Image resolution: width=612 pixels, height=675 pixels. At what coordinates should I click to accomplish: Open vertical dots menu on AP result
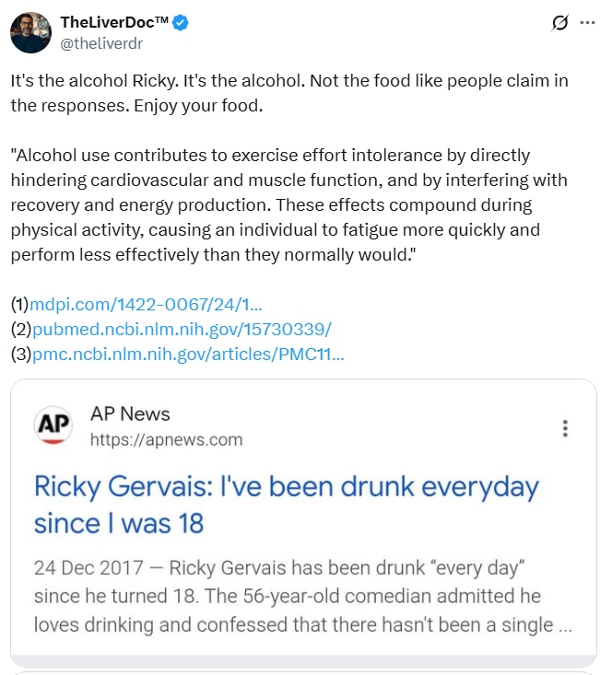tap(565, 428)
